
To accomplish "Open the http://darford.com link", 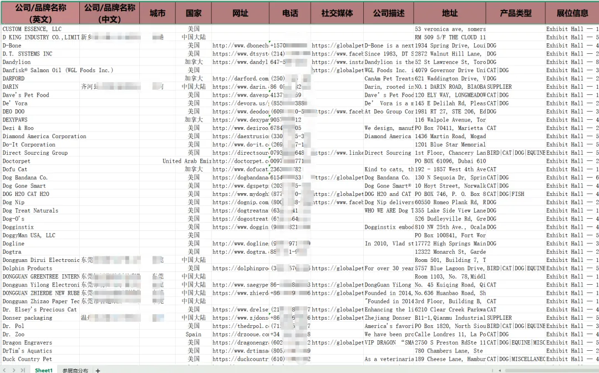I will tap(240, 78).
